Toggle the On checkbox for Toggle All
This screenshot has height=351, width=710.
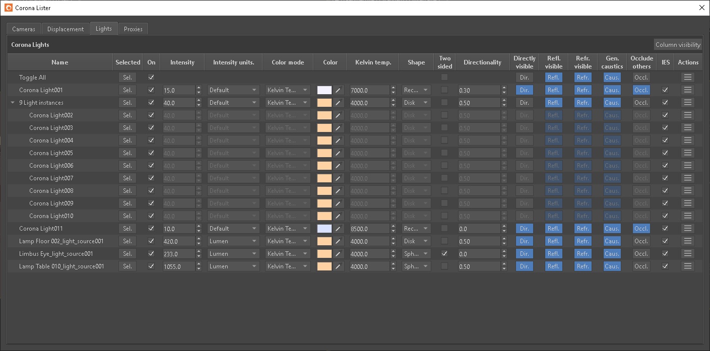click(151, 78)
